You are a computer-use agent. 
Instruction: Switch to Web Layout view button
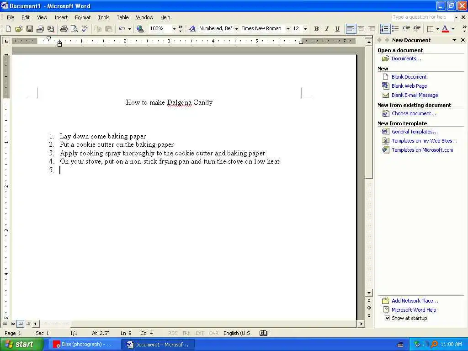[x=12, y=323]
